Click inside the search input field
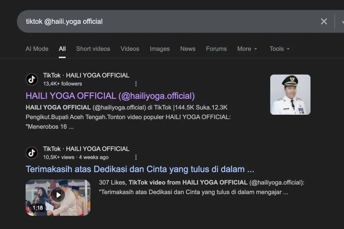Screen dimensions: 344x229 pos(115,21)
